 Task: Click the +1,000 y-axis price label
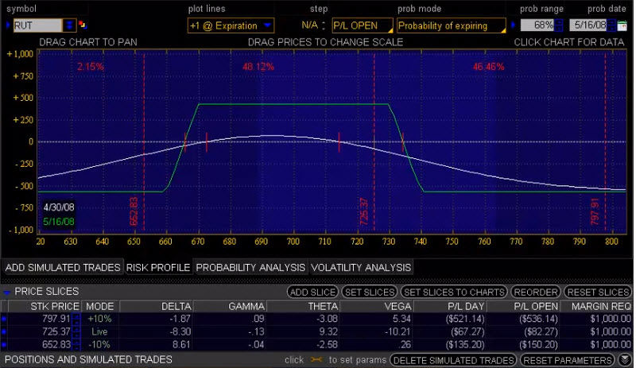(20, 54)
